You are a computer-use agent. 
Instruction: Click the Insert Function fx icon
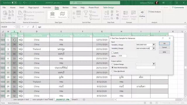[33, 27]
